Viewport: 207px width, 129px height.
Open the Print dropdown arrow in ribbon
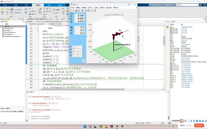(22, 13)
